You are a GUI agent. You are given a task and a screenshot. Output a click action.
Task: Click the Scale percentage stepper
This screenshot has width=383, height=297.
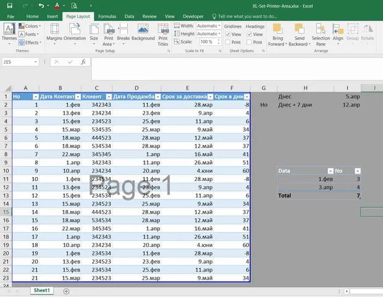point(219,42)
